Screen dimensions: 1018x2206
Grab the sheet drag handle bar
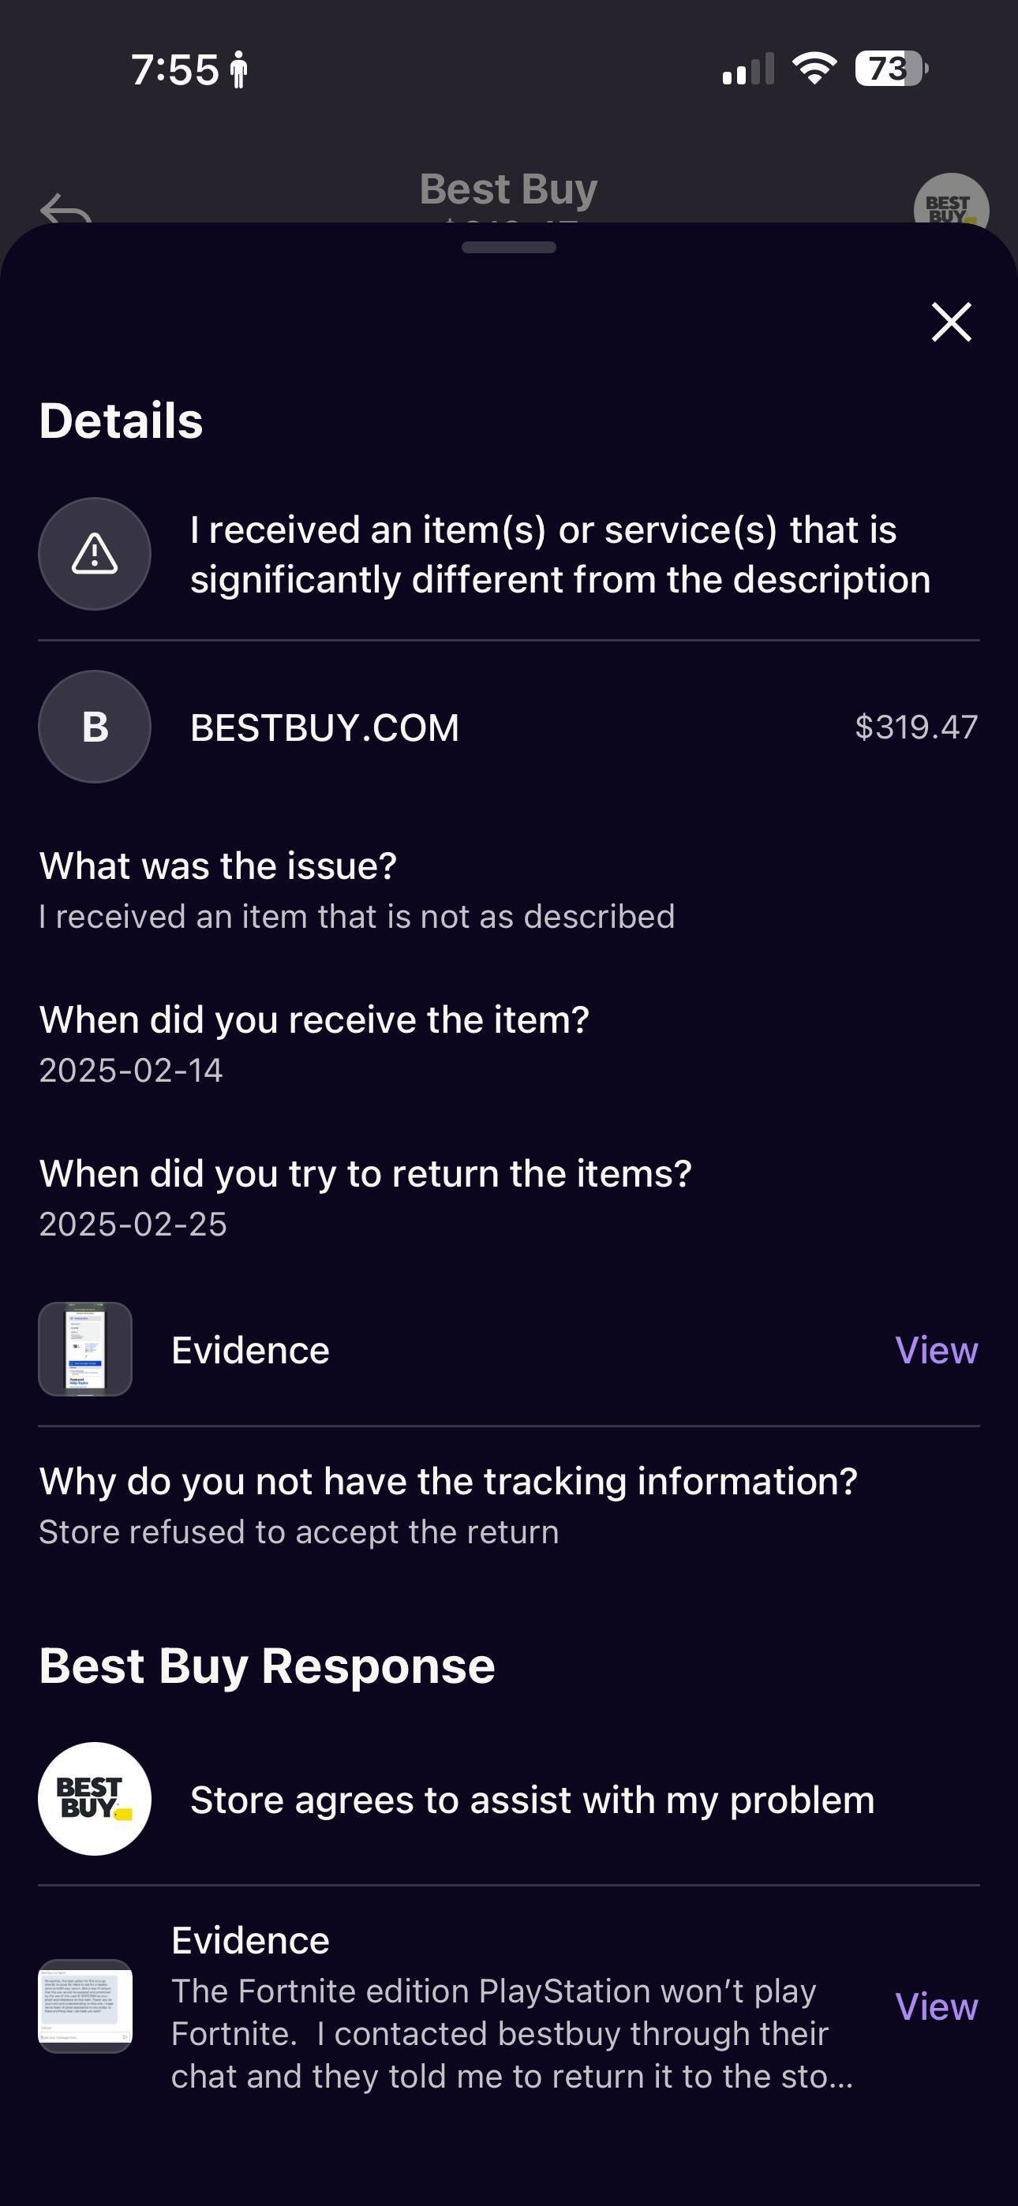[508, 248]
